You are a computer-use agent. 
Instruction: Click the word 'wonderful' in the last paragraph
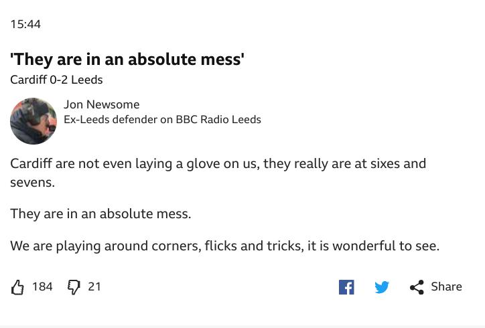tap(364, 246)
